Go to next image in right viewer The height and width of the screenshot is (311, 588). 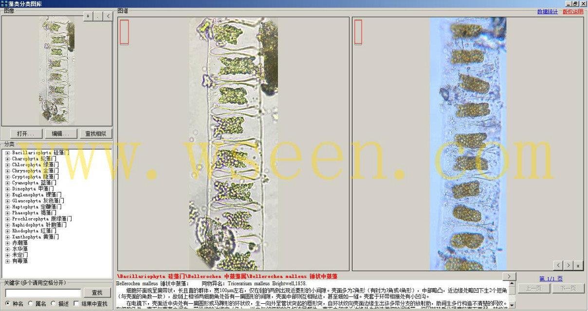point(568,265)
